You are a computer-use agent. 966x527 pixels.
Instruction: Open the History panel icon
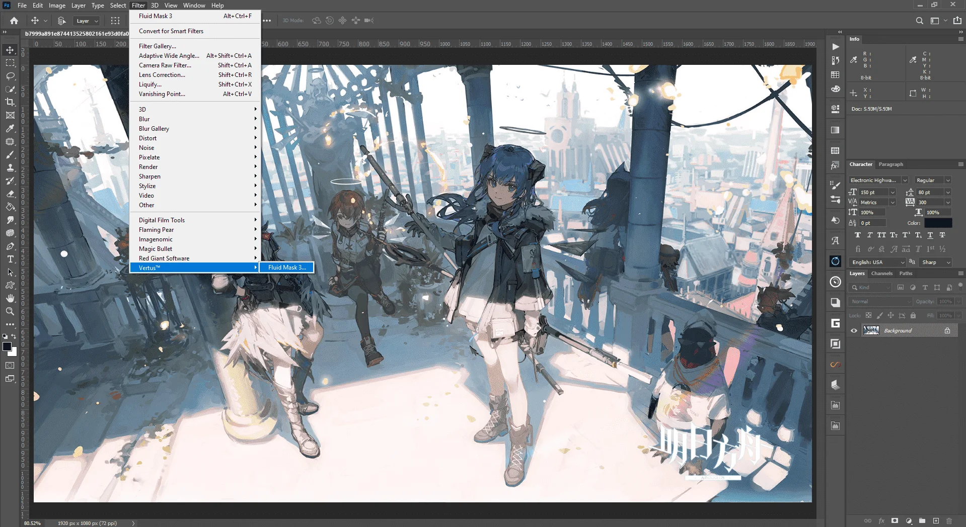click(836, 60)
